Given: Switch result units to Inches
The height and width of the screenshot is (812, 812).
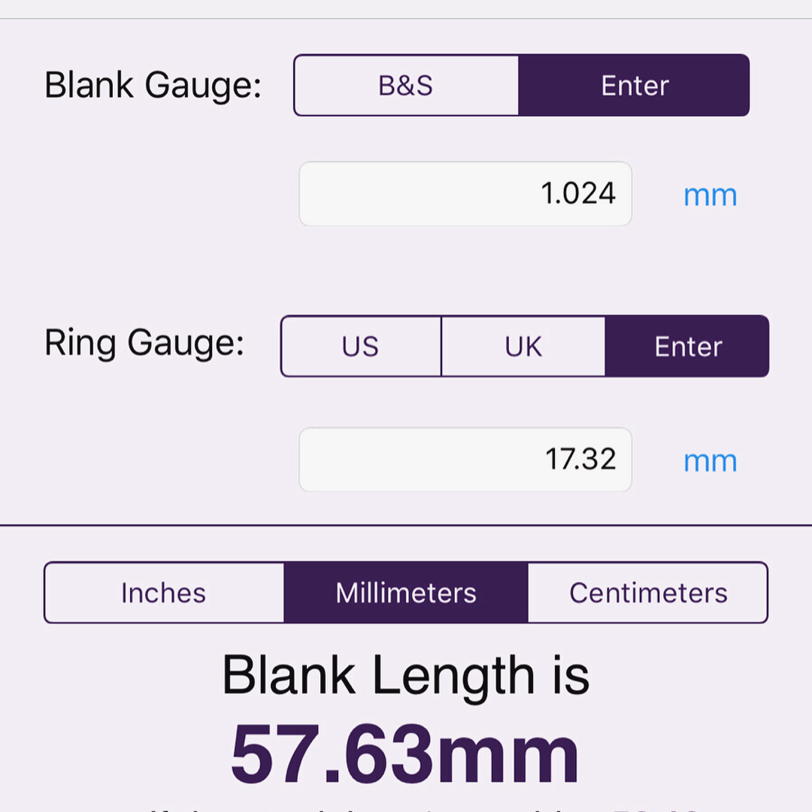Looking at the screenshot, I should 164,592.
